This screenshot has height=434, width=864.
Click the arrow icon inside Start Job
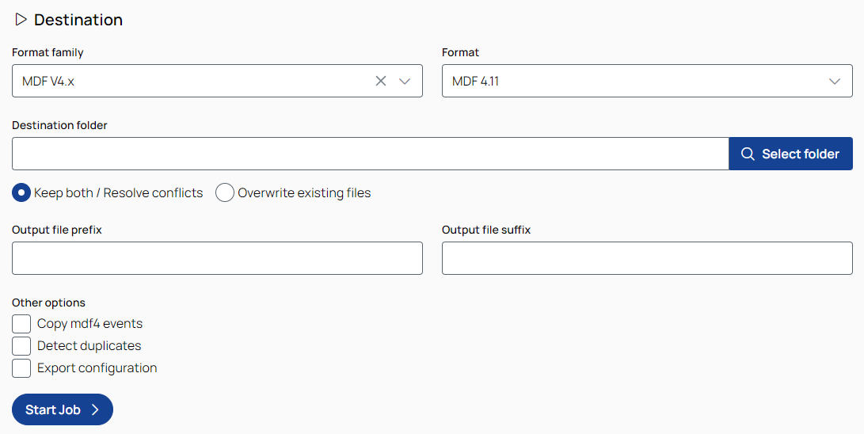(95, 409)
